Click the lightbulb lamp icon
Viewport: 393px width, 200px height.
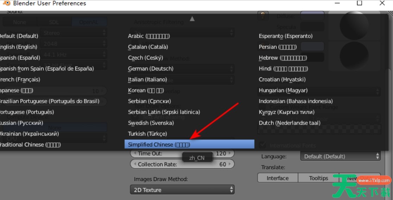(262, 16)
